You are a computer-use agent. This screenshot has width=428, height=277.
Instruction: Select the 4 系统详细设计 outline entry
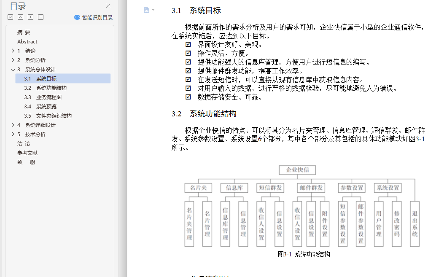click(36, 125)
